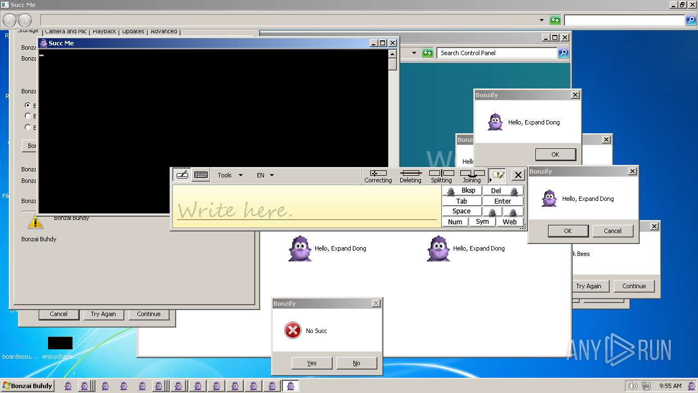Click the Del key on input panel
Image resolution: width=698 pixels, height=393 pixels.
tap(503, 190)
